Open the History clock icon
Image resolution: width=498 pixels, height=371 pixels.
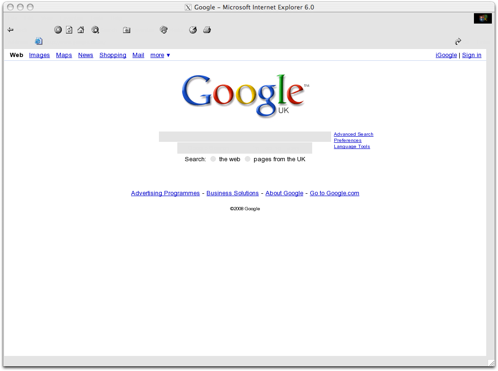193,30
